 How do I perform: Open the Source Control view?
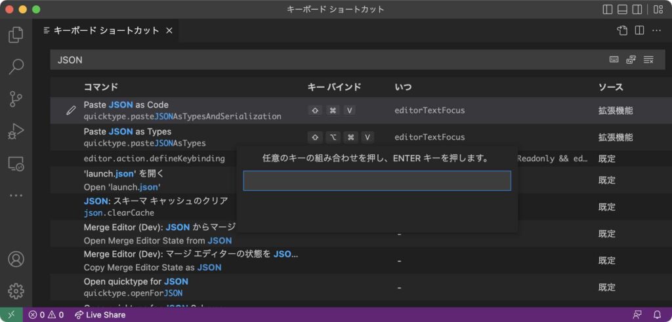[16, 99]
